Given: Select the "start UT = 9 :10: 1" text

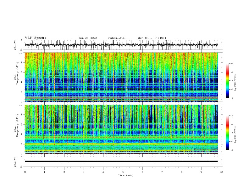Looking at the screenshot, I should coord(152,38).
